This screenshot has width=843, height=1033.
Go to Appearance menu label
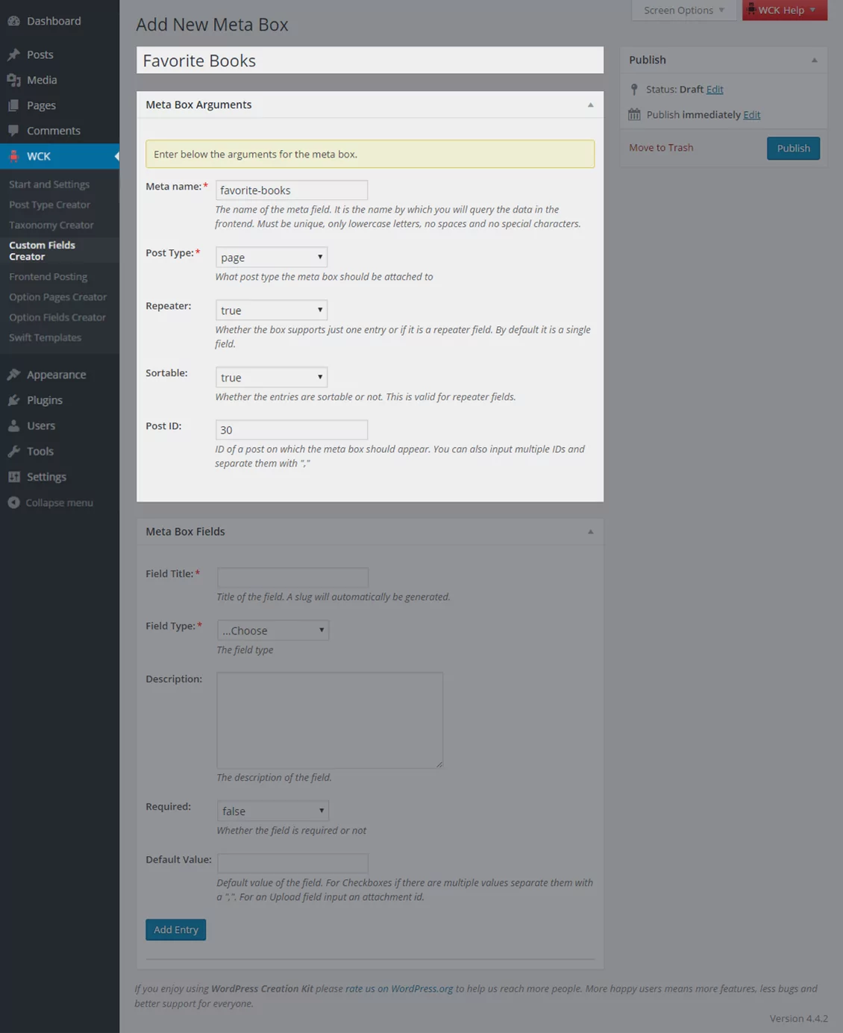coord(57,375)
